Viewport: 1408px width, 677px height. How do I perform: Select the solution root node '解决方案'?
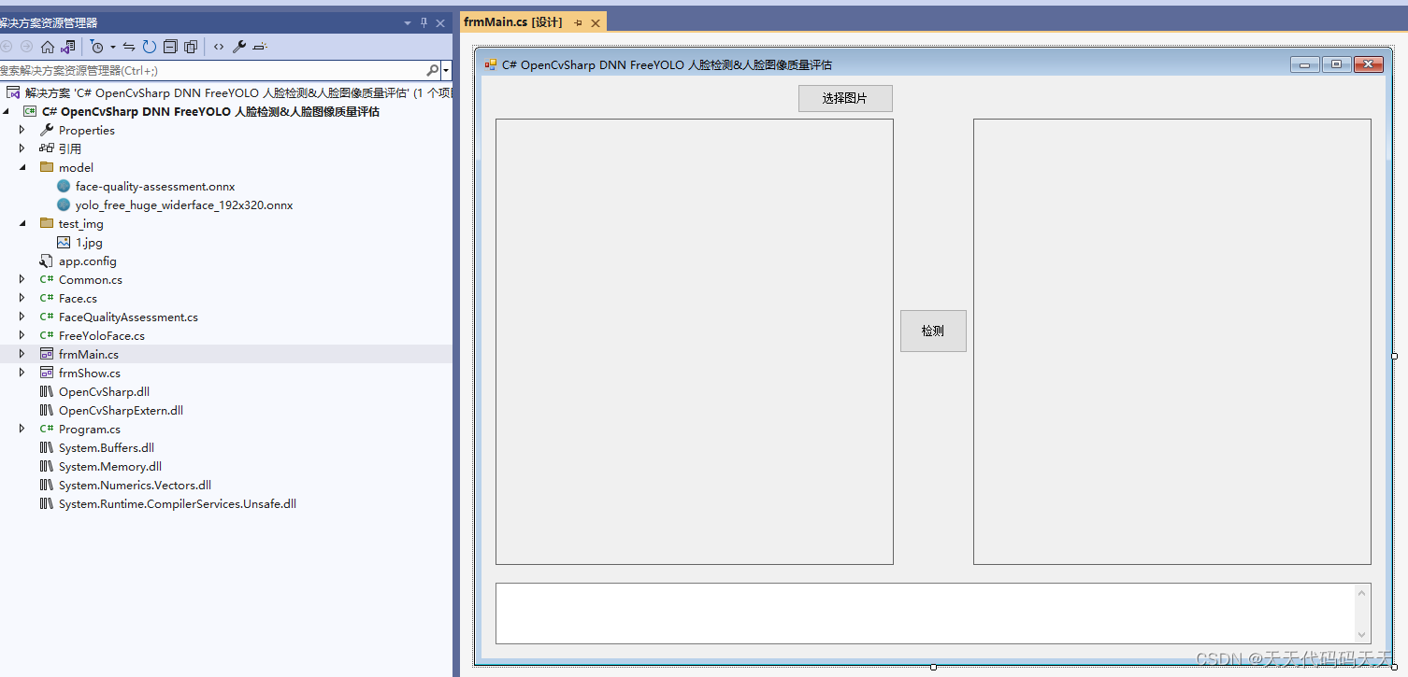[x=229, y=92]
